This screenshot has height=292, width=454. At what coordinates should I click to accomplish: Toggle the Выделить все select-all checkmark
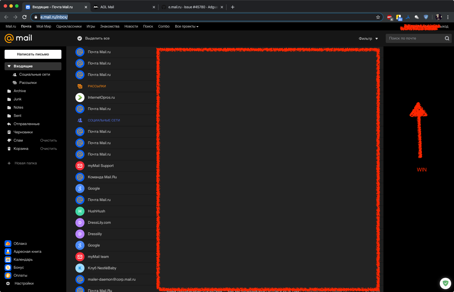pos(80,38)
